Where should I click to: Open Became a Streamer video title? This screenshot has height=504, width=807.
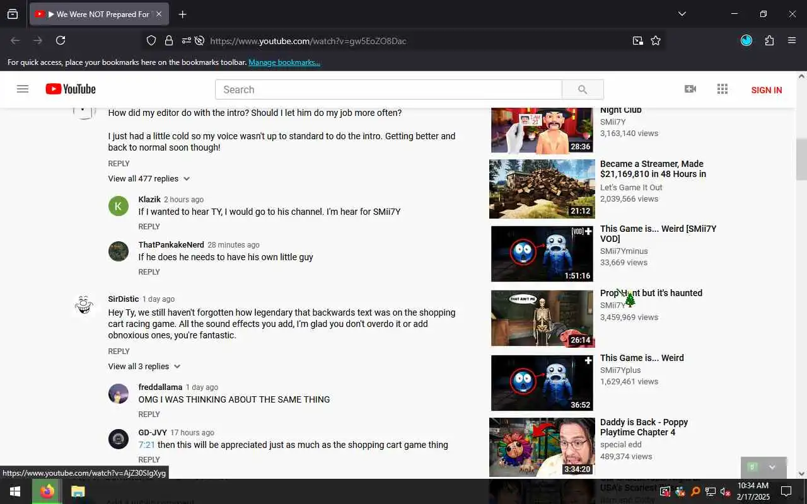point(653,169)
